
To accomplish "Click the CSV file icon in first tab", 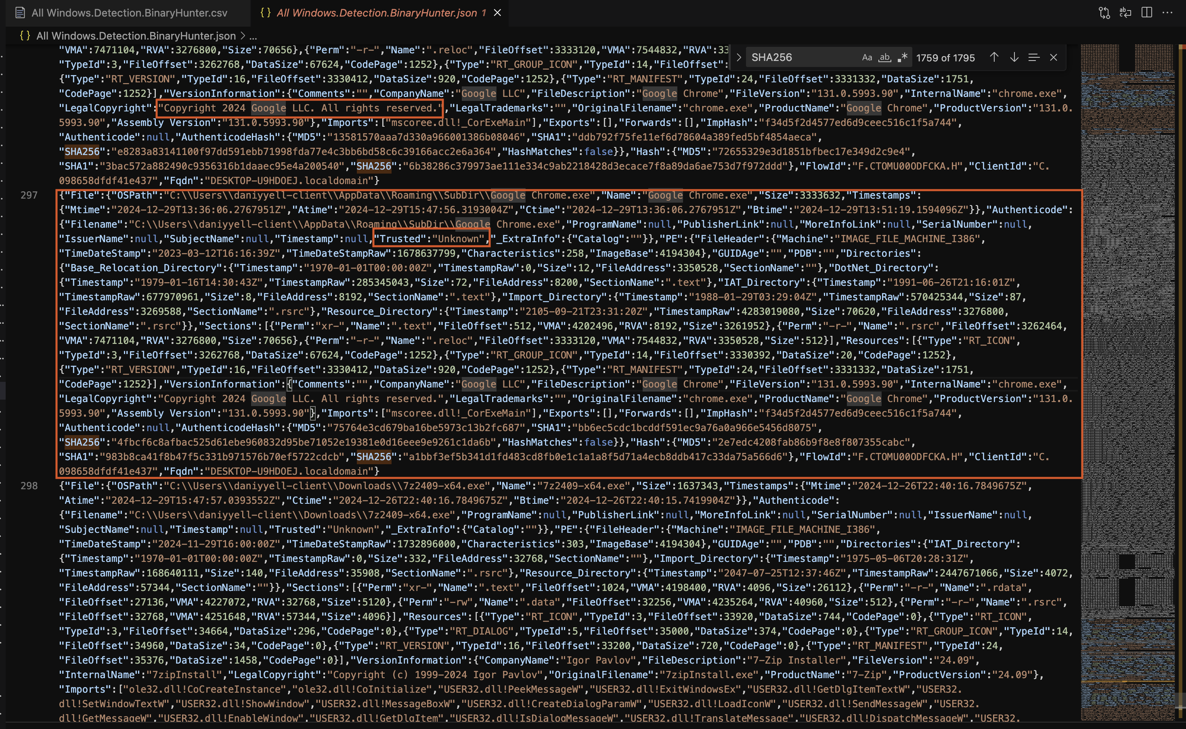I will (20, 13).
